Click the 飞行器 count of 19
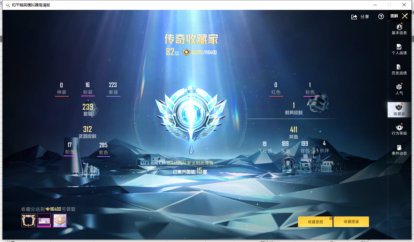414x242 pixels. (264, 144)
